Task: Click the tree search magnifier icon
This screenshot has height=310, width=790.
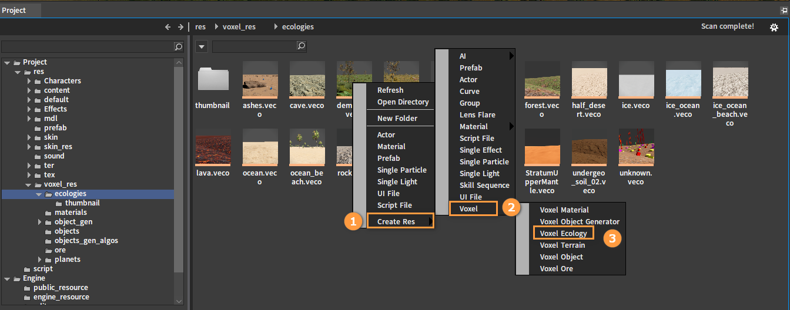Action: tap(179, 46)
